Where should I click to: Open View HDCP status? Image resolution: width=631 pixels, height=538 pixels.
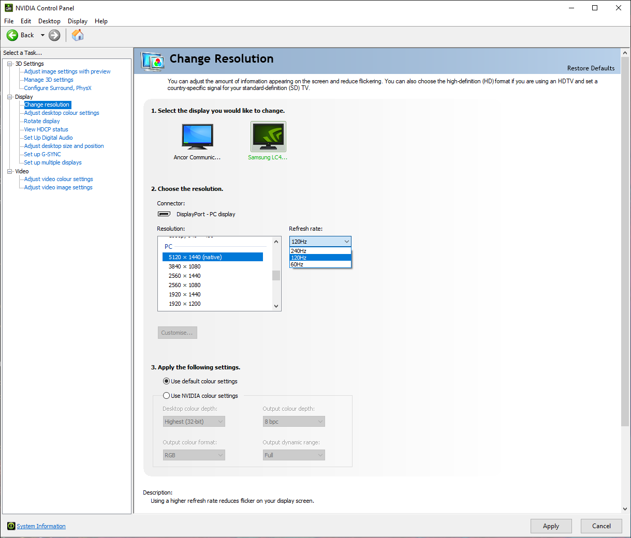(46, 129)
